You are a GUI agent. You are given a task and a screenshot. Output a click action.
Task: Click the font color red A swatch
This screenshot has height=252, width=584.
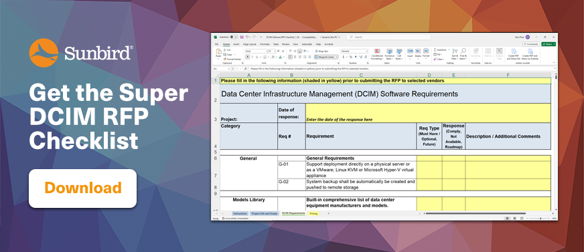tap(281, 57)
